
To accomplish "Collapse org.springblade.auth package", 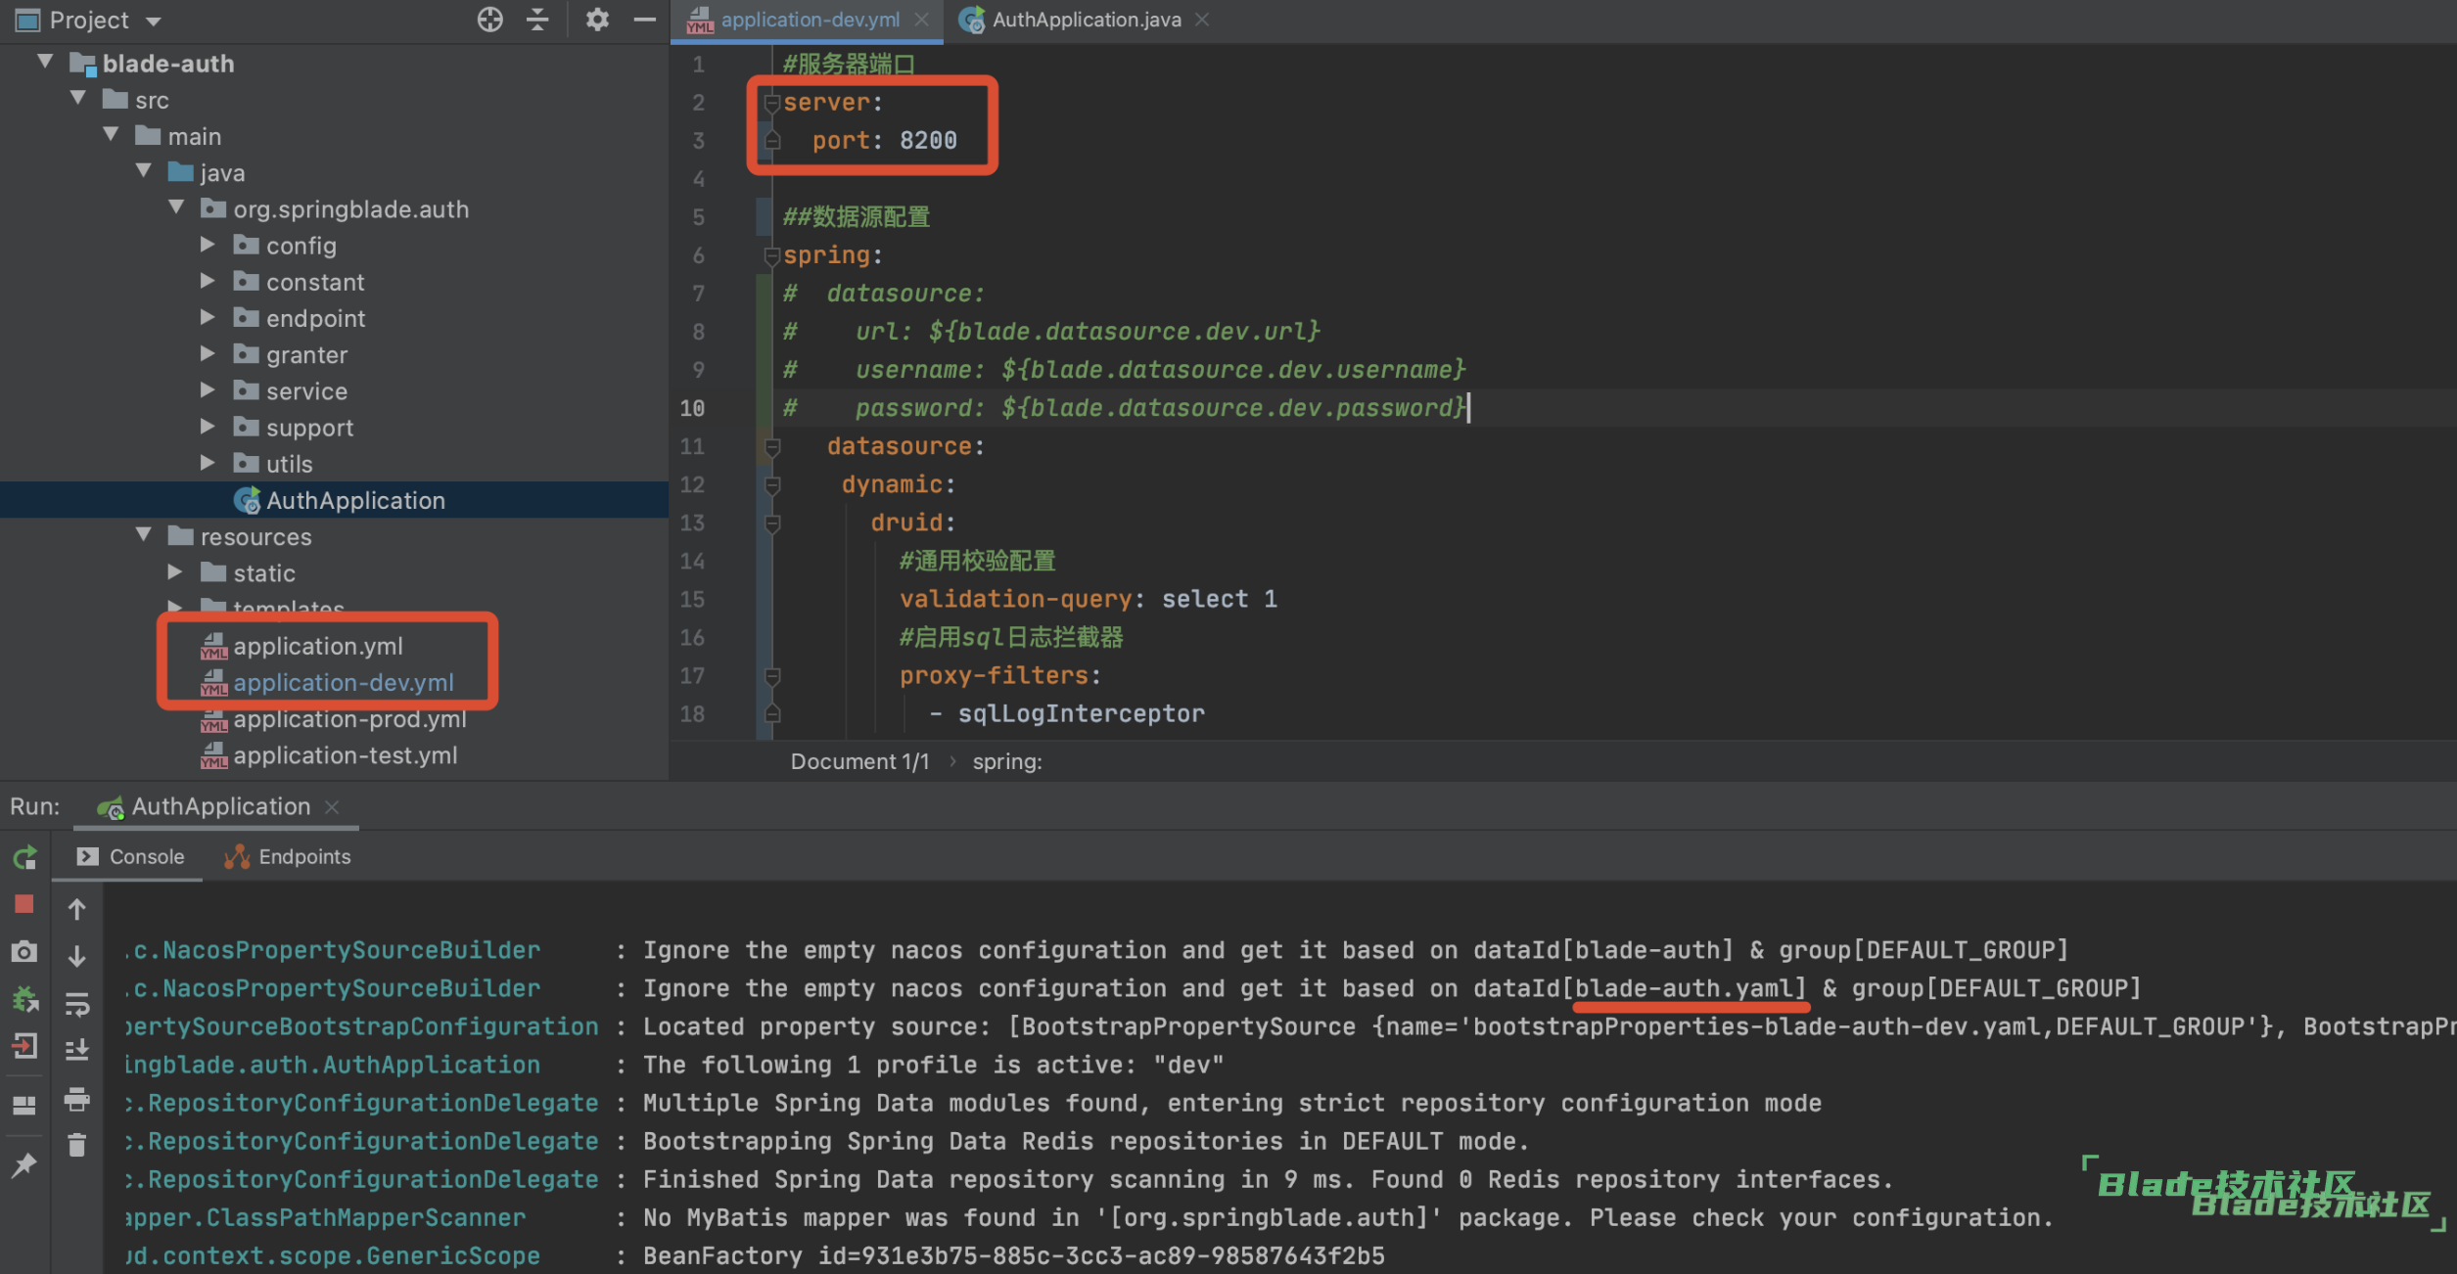I will [176, 207].
